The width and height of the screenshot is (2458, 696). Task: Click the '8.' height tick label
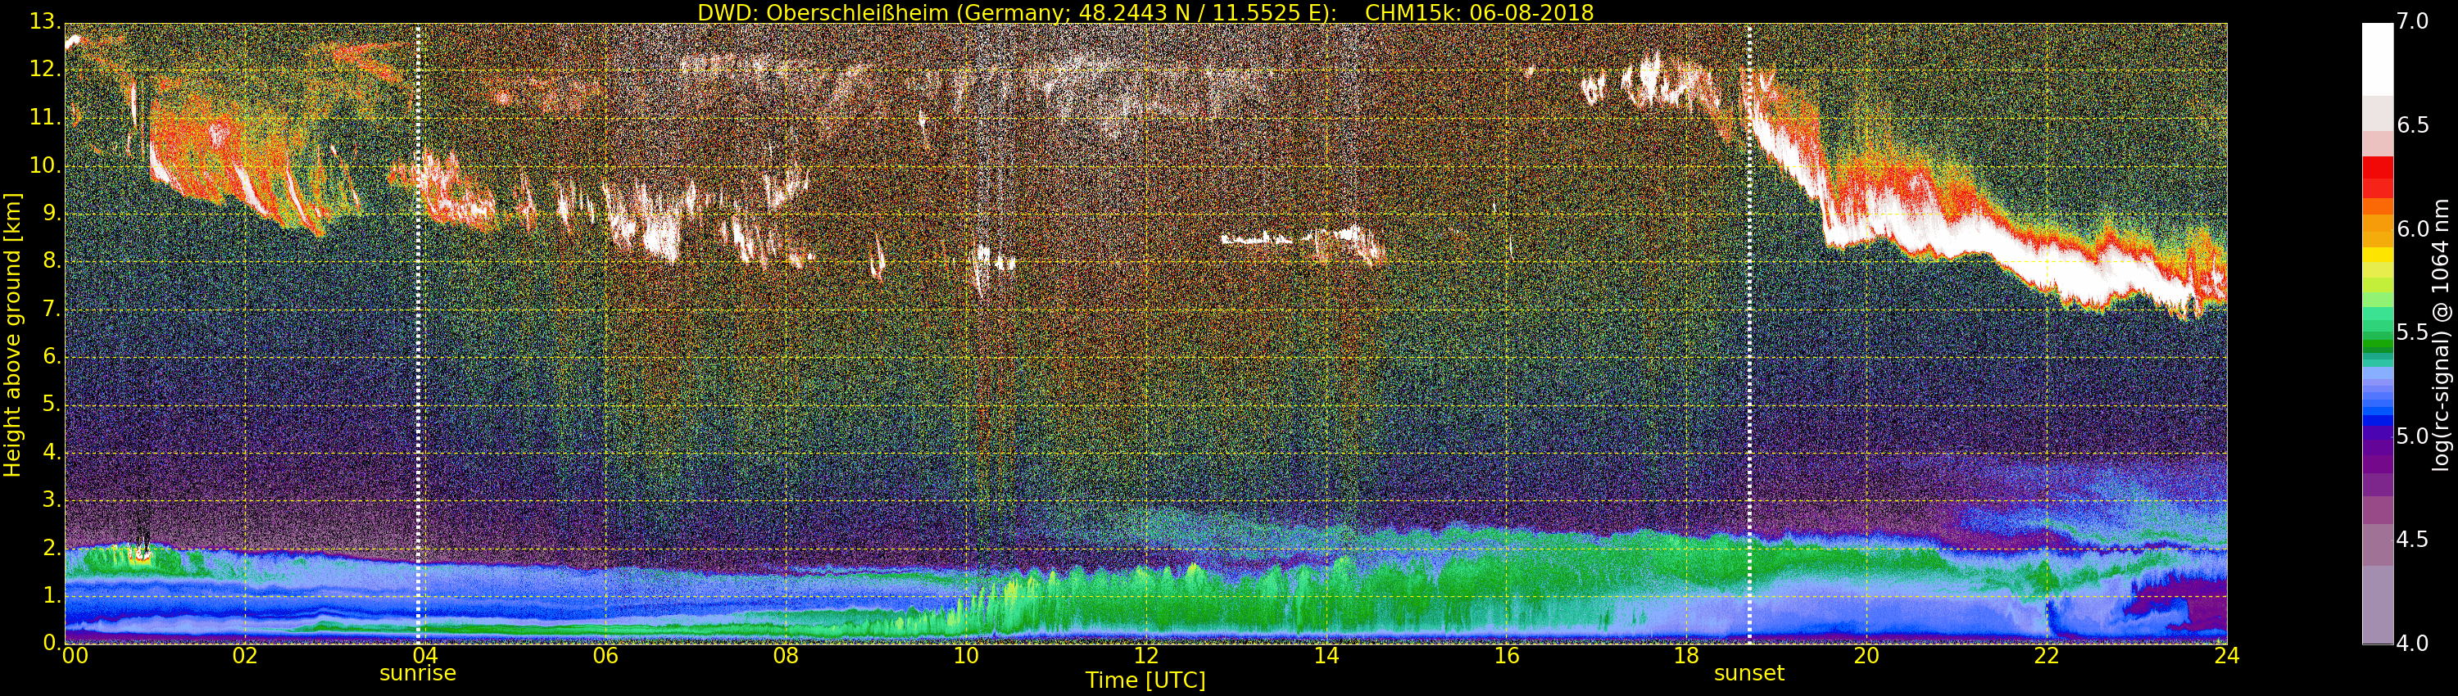pyautogui.click(x=52, y=261)
